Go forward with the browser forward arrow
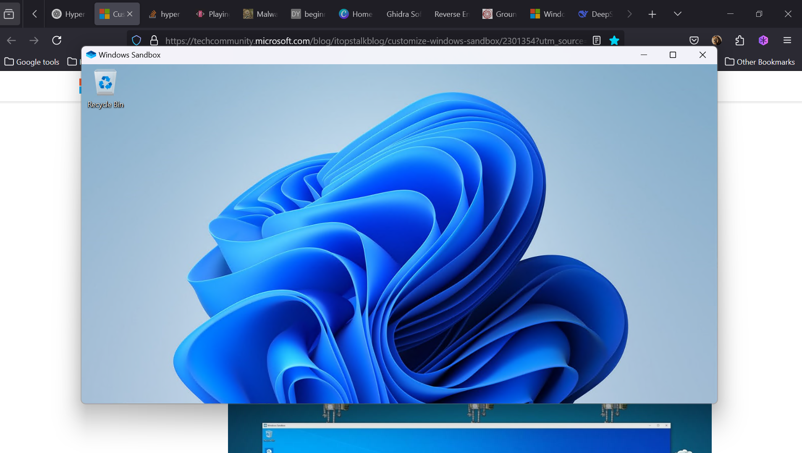 click(34, 40)
